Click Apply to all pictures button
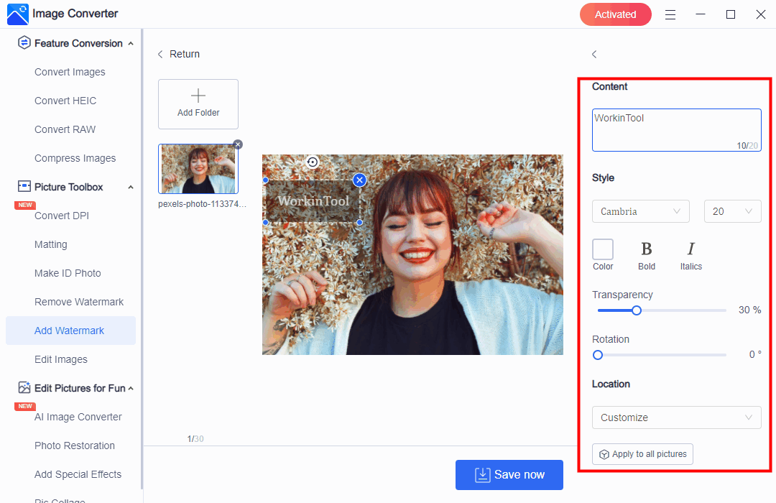Screen dimensions: 776x503 tap(642, 454)
